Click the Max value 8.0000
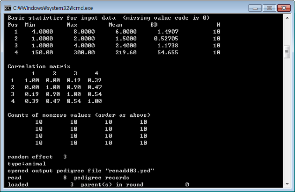This screenshot has width=295, height=192. [x=84, y=32]
